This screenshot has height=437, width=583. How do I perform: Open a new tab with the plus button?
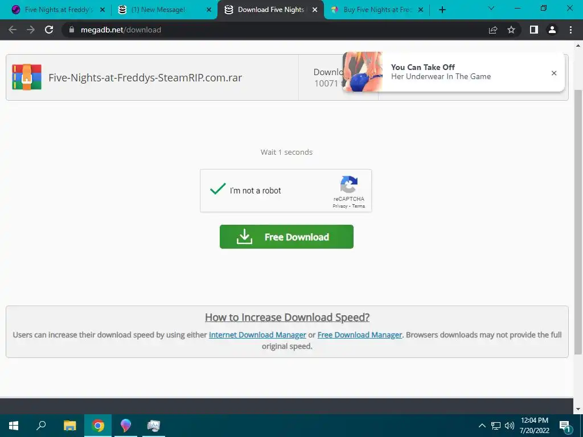pyautogui.click(x=442, y=10)
